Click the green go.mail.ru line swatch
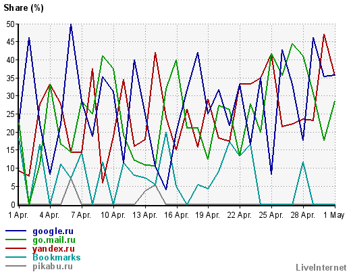 (16, 239)
